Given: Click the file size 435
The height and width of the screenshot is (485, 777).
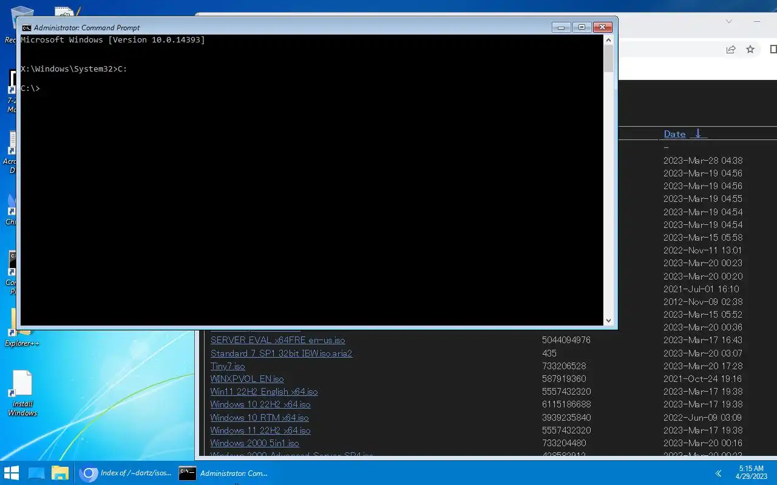Looking at the screenshot, I should [549, 353].
